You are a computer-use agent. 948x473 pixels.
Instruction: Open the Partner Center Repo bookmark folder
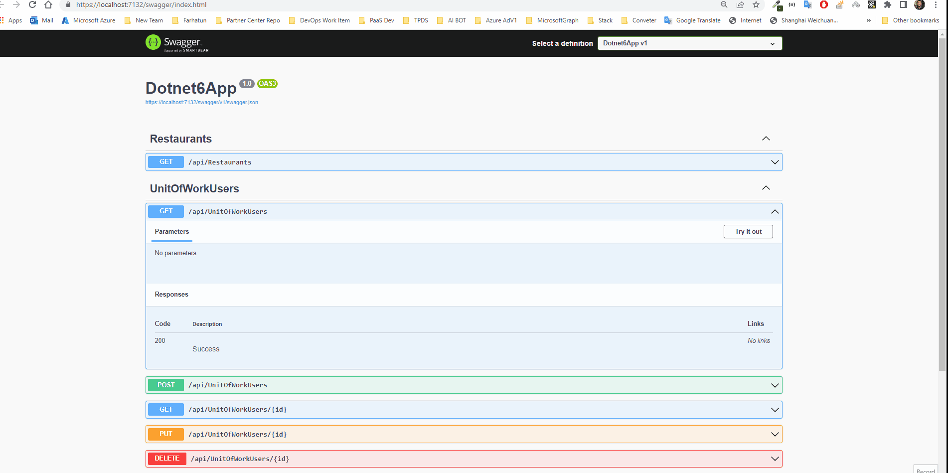click(248, 20)
